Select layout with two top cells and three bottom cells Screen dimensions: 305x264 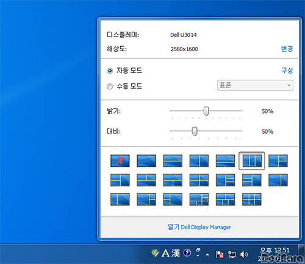[x=225, y=199]
